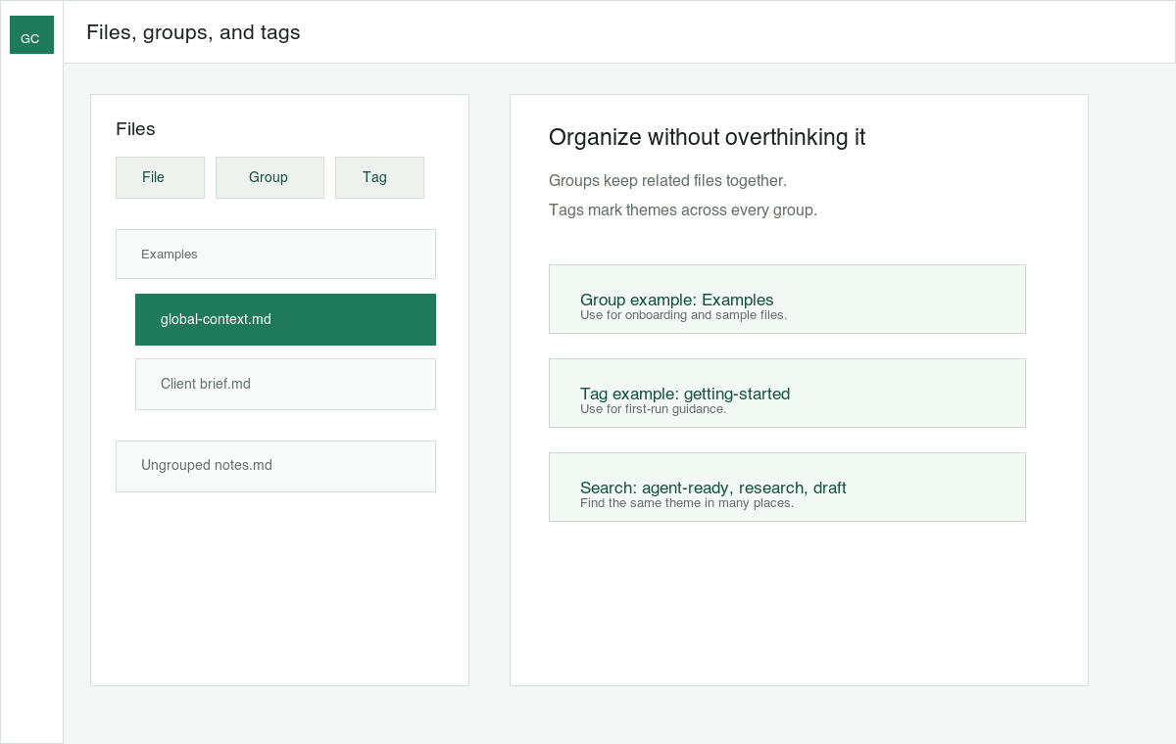Open Client brief.md file
The image size is (1176, 744).
click(x=285, y=384)
